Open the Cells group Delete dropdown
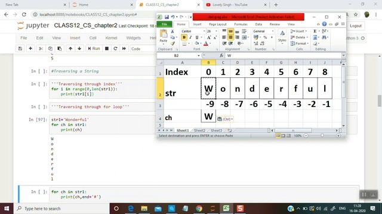382x214 pixels. click(299, 37)
